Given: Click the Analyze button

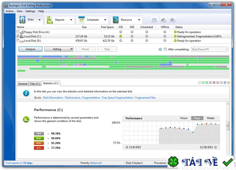Looking at the screenshot, I should 31,49.
